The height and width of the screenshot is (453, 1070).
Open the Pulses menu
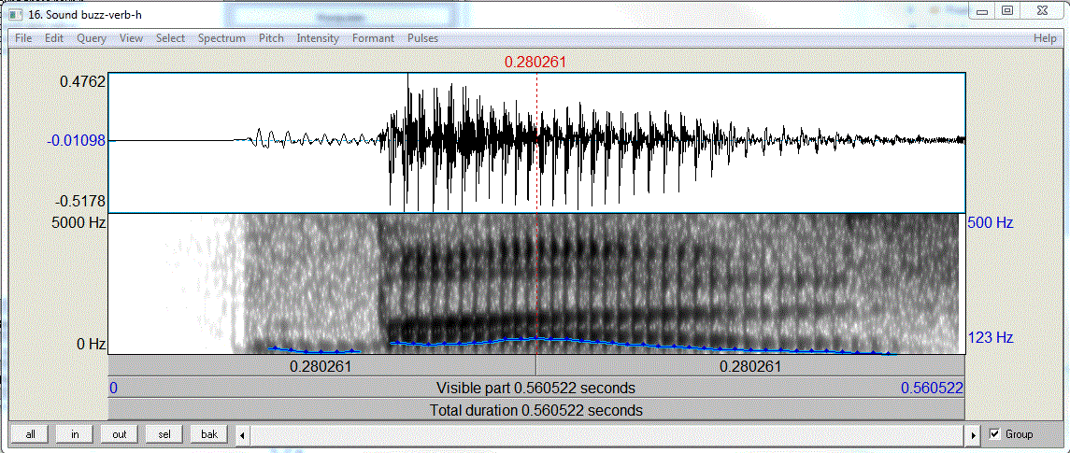pos(422,38)
